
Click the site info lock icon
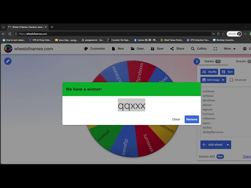point(16,34)
